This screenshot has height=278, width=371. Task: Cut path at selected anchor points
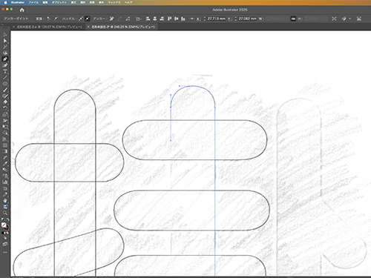128,19
